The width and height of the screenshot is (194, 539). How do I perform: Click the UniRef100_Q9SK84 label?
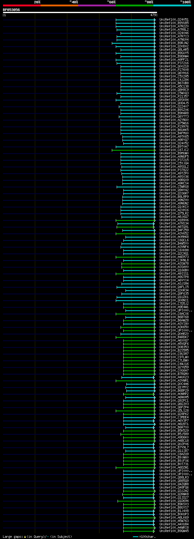(174, 100)
